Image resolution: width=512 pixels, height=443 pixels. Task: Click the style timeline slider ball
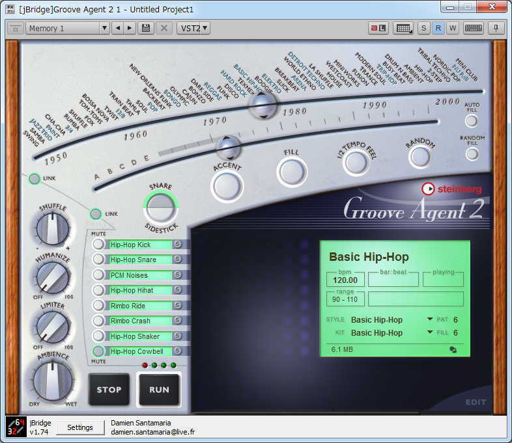[263, 105]
